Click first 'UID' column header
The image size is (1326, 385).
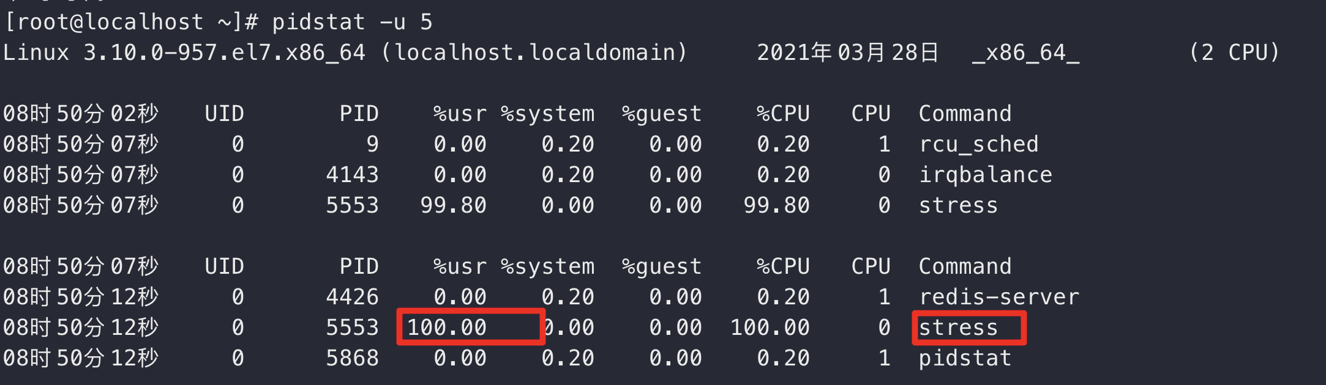pyautogui.click(x=225, y=114)
